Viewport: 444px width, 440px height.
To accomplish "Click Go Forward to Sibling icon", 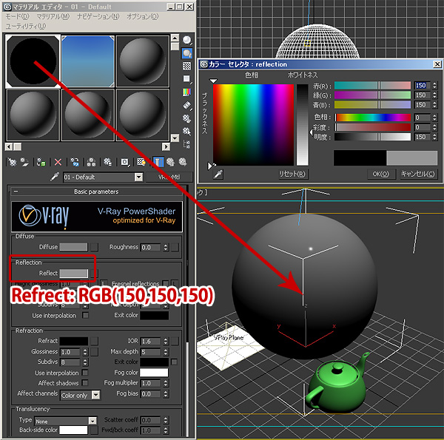I will click(x=183, y=162).
